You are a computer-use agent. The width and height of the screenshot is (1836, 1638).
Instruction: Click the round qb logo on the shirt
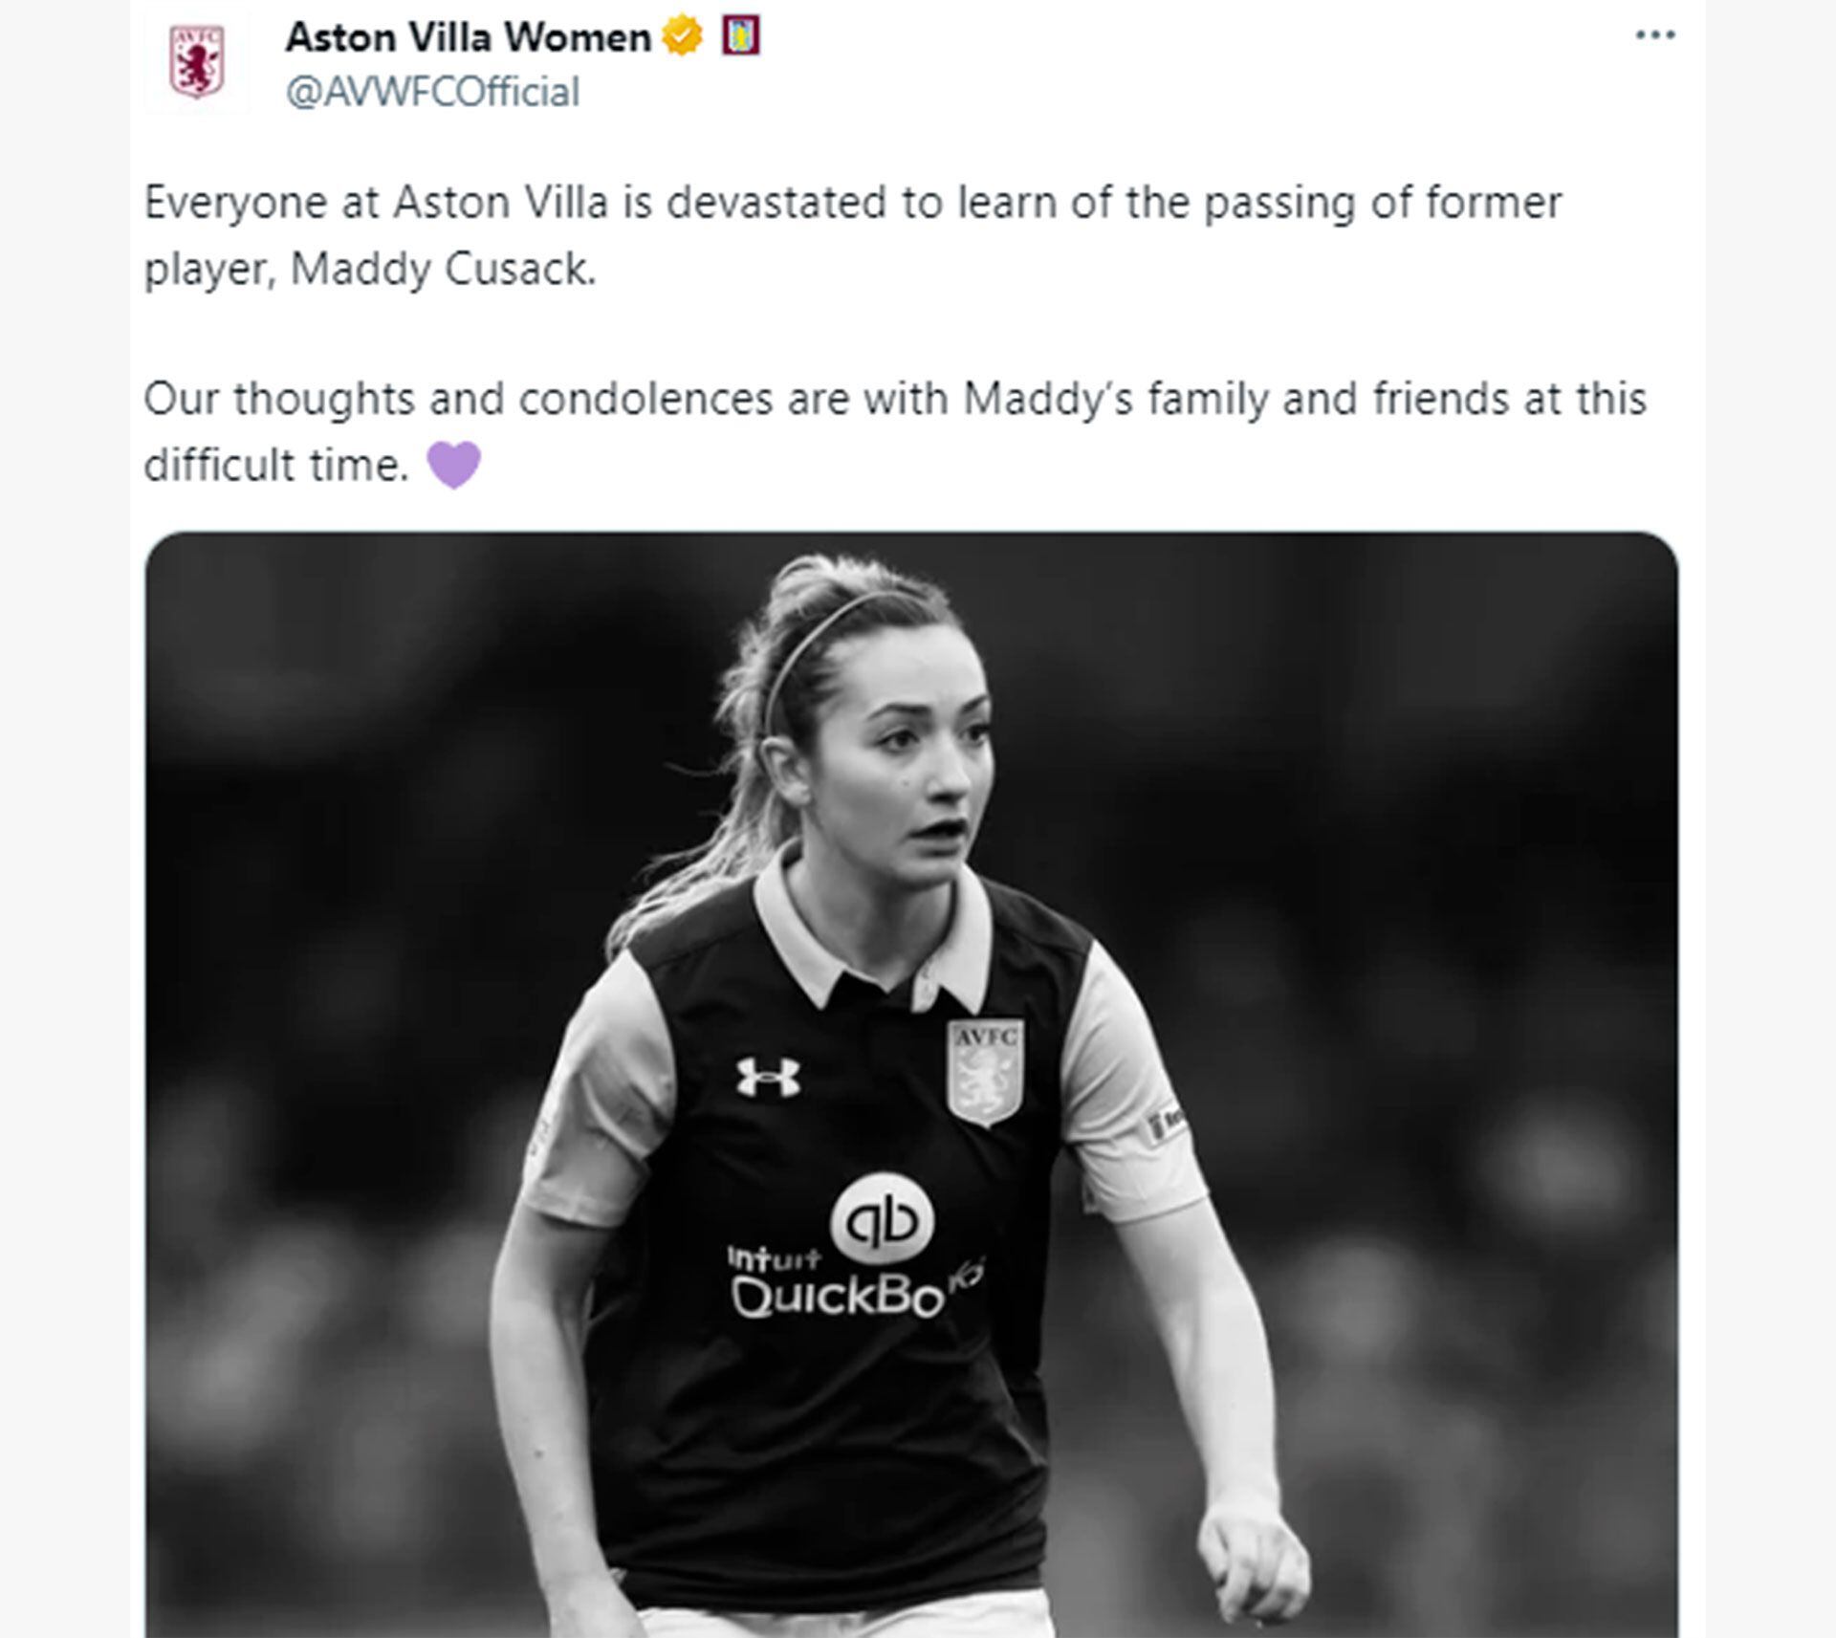[x=882, y=1218]
